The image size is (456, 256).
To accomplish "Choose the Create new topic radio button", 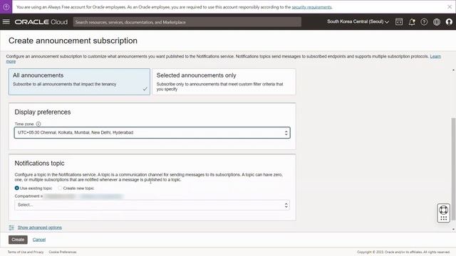I will pyautogui.click(x=60, y=188).
